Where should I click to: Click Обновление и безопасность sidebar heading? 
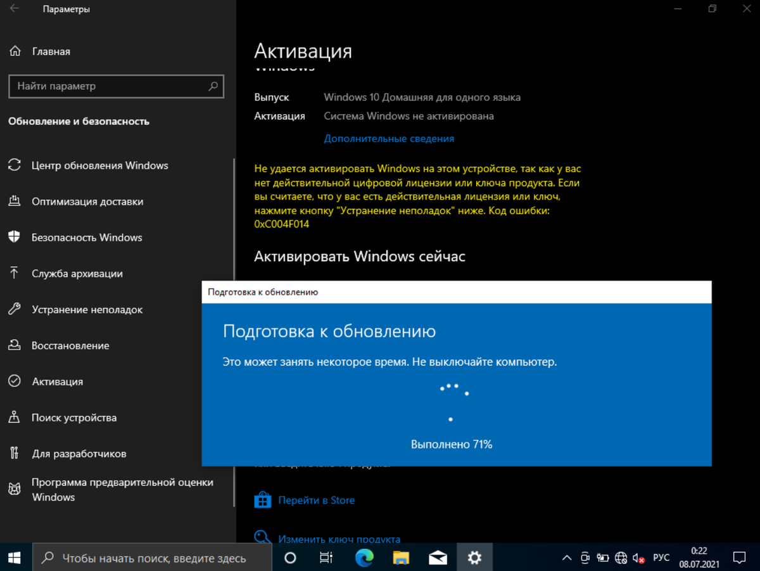click(x=79, y=121)
